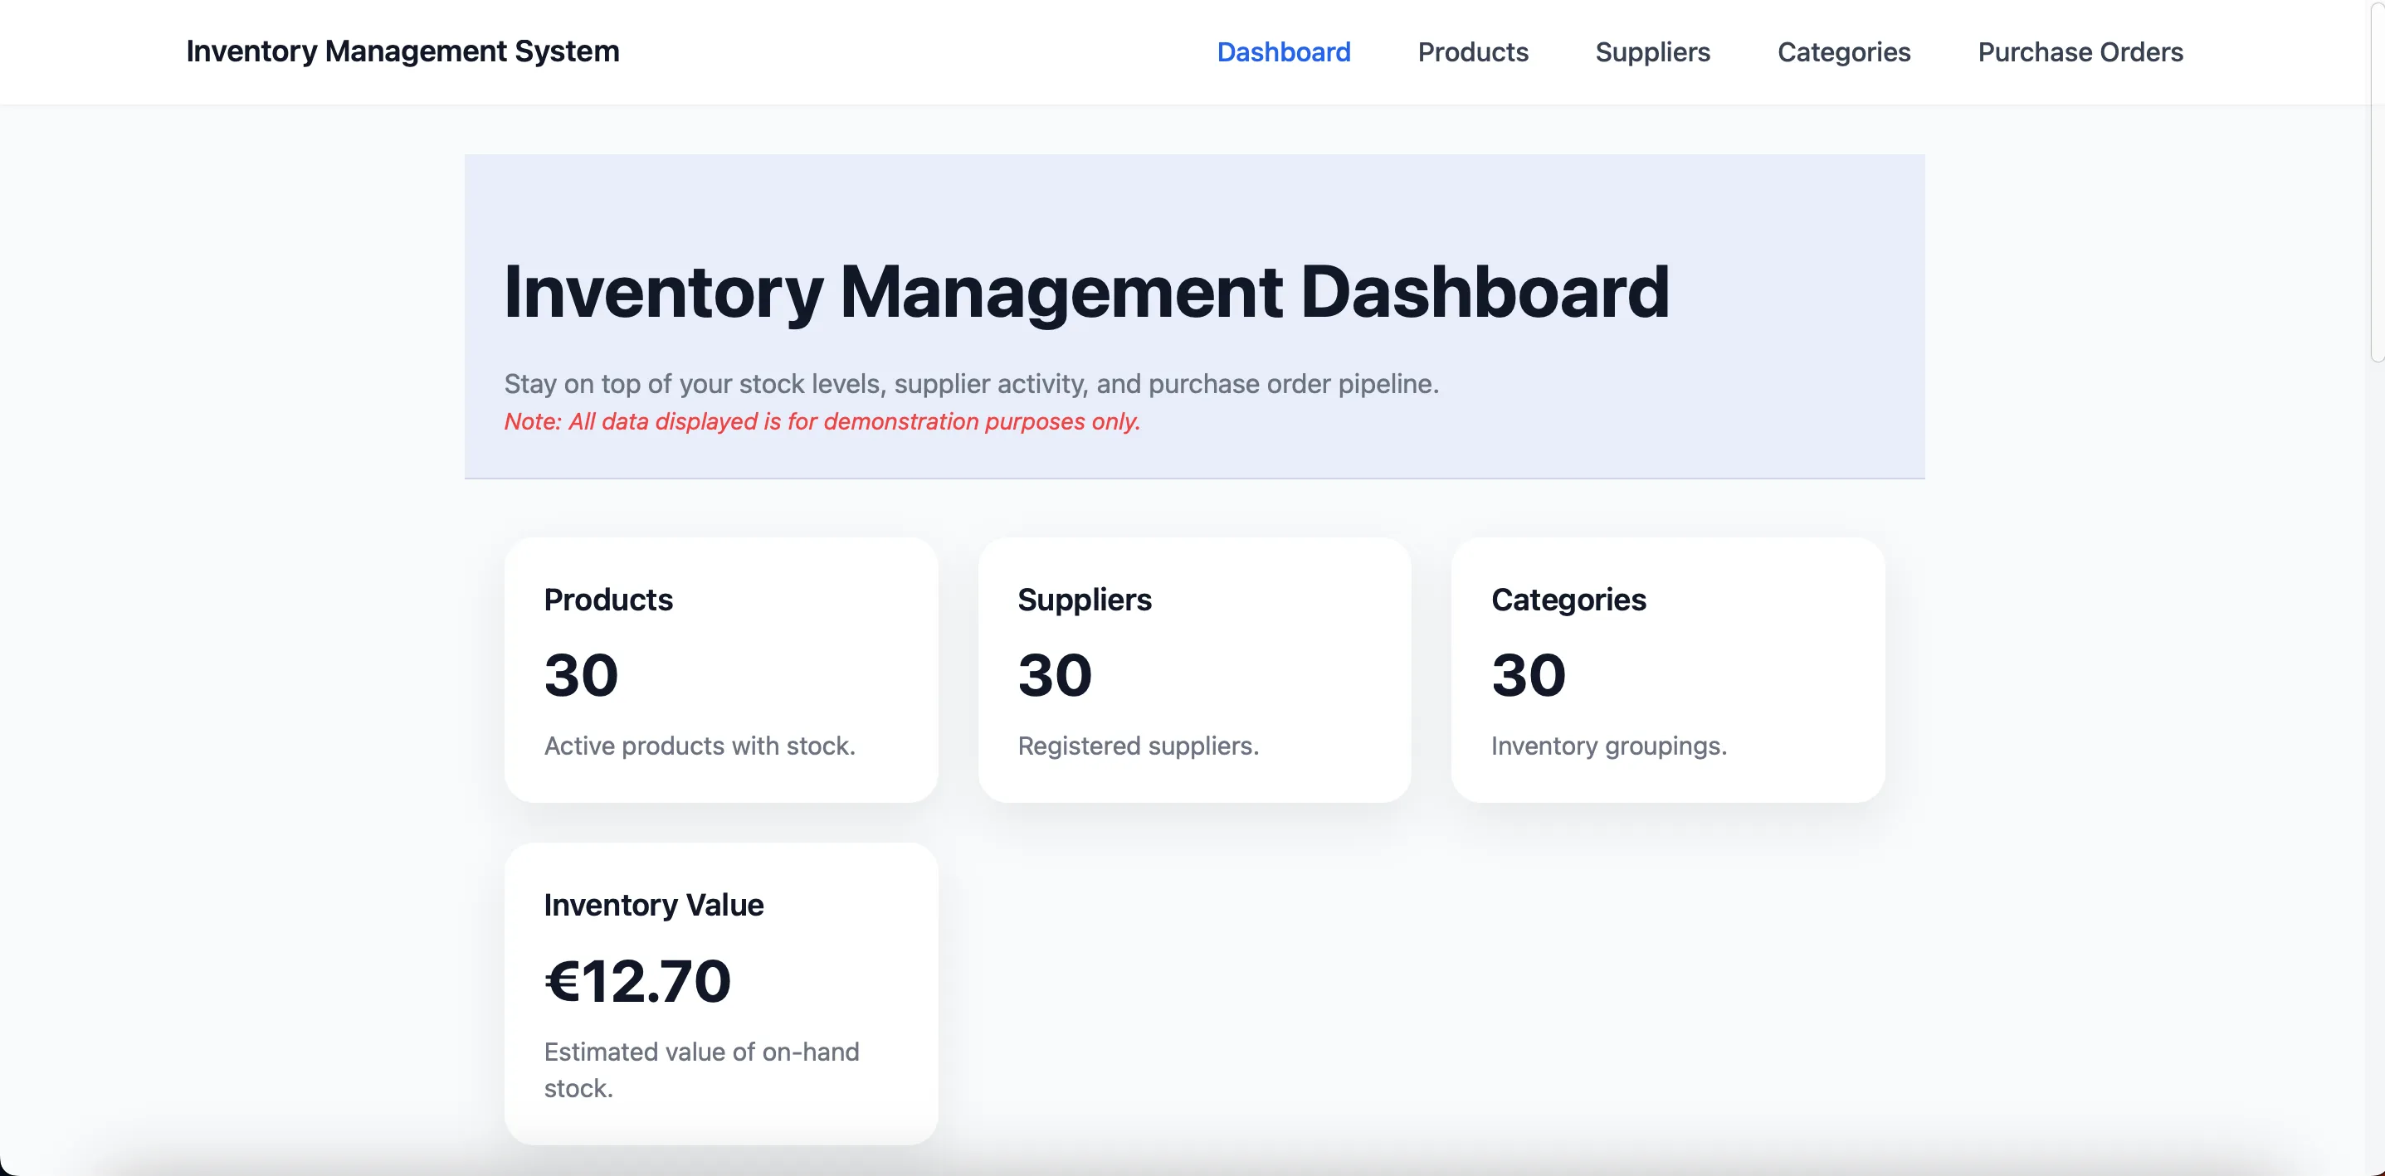Click the page vertical scrollbar
The image size is (2385, 1176).
[2376, 185]
